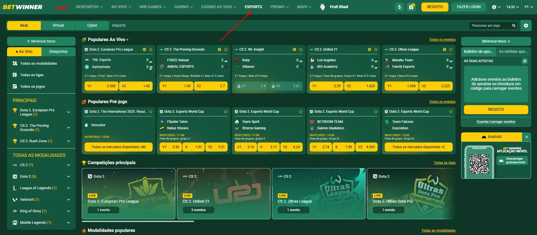Expand Dota 2 (5) category
Screen dimensions: 537x235
point(69,177)
